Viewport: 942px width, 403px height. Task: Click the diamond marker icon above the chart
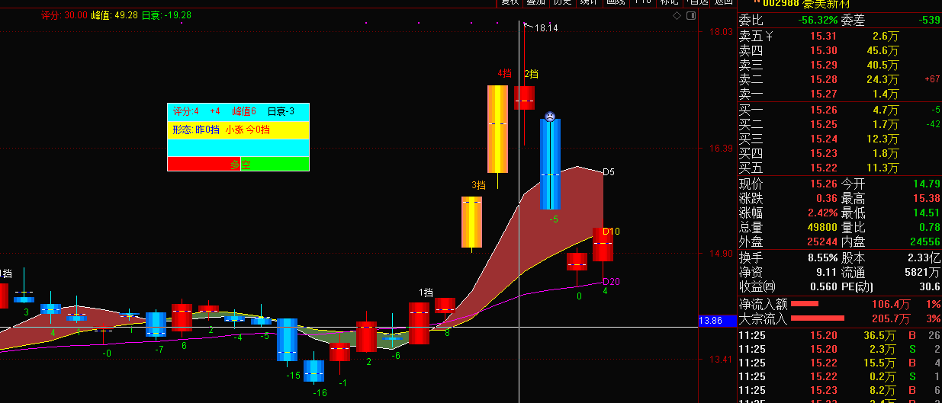[678, 14]
